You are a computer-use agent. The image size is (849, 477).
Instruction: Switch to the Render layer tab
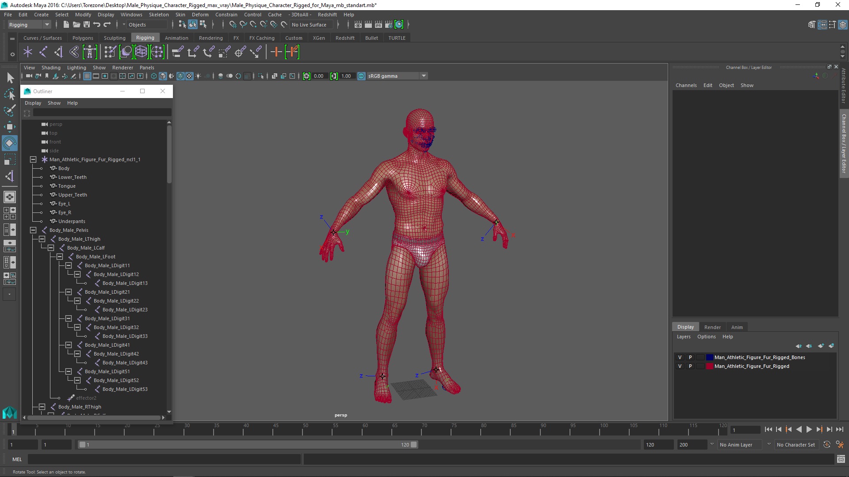click(x=712, y=327)
